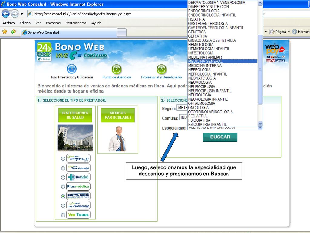Click the doctor photo

point(117,138)
